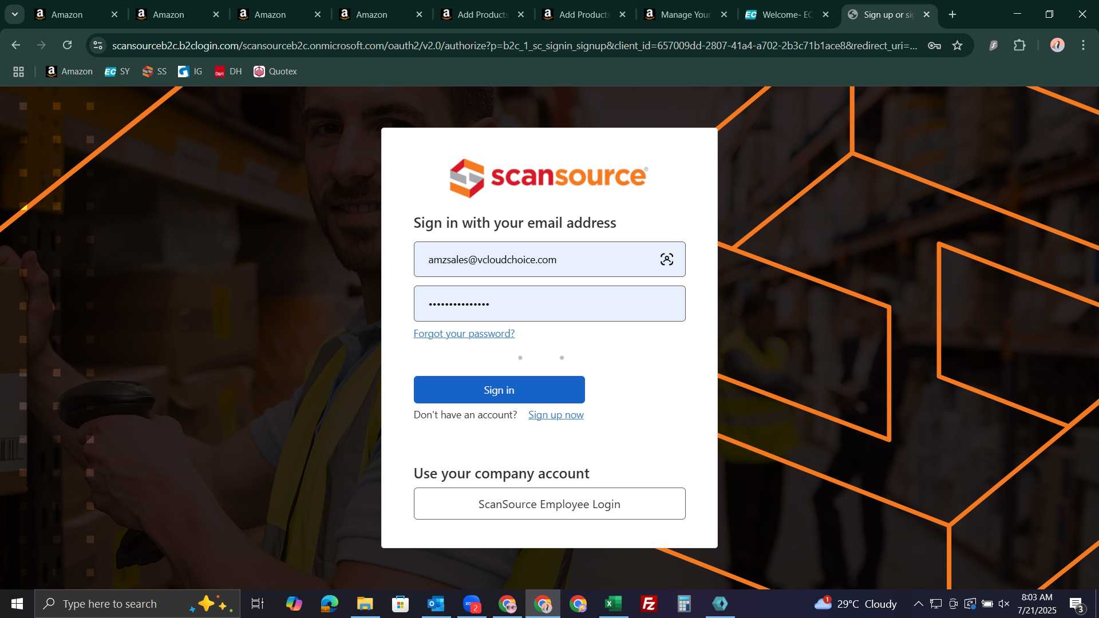Open FileZilla from the taskbar

point(649,604)
